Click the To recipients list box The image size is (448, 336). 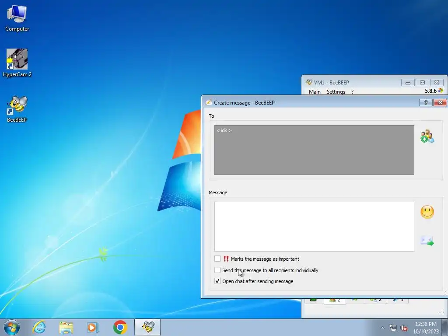click(314, 150)
